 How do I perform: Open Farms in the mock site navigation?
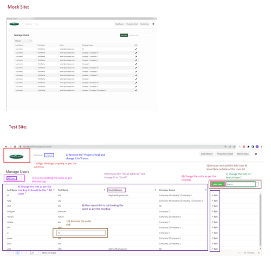click(x=37, y=24)
